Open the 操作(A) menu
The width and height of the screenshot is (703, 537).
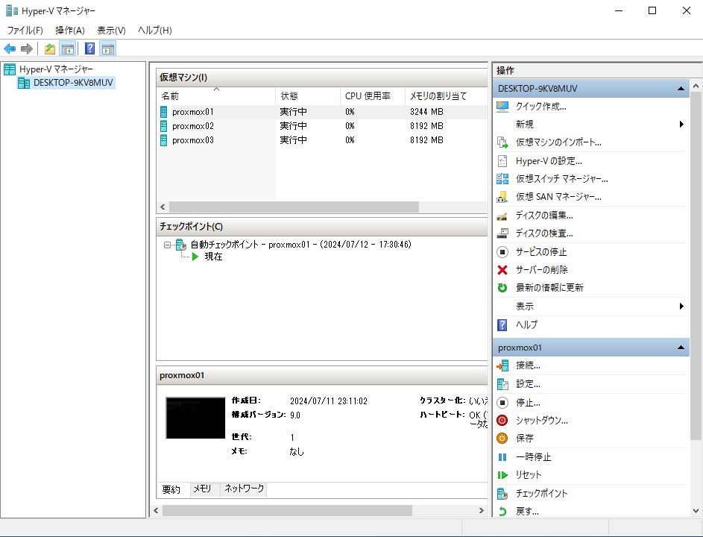coord(70,31)
